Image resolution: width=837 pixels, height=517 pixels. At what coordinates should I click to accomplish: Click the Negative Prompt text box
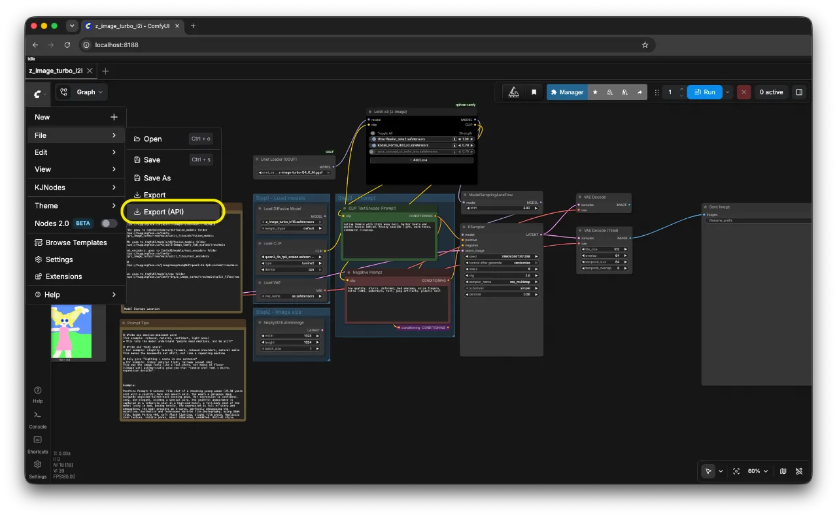[x=397, y=304]
